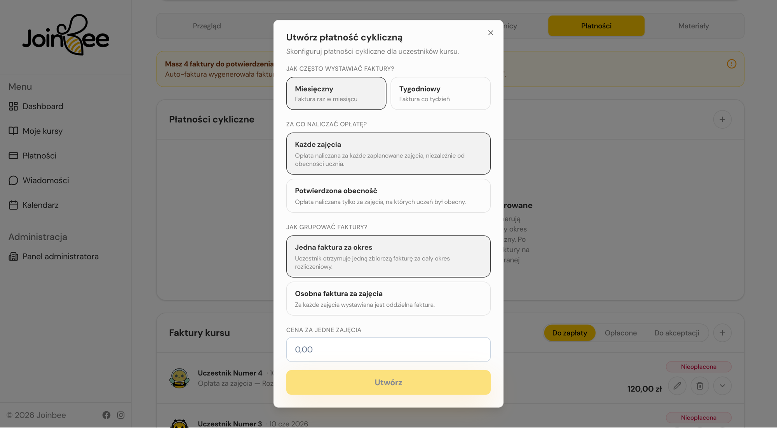Switch to the Materiały tab
The image size is (777, 428).
click(x=693, y=26)
